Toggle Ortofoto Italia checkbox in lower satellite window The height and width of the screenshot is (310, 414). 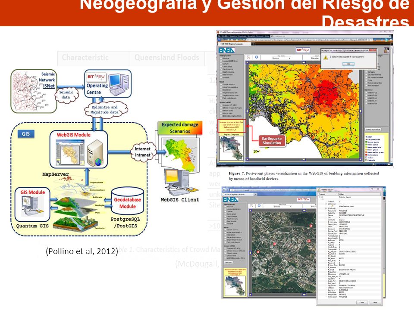click(x=225, y=256)
